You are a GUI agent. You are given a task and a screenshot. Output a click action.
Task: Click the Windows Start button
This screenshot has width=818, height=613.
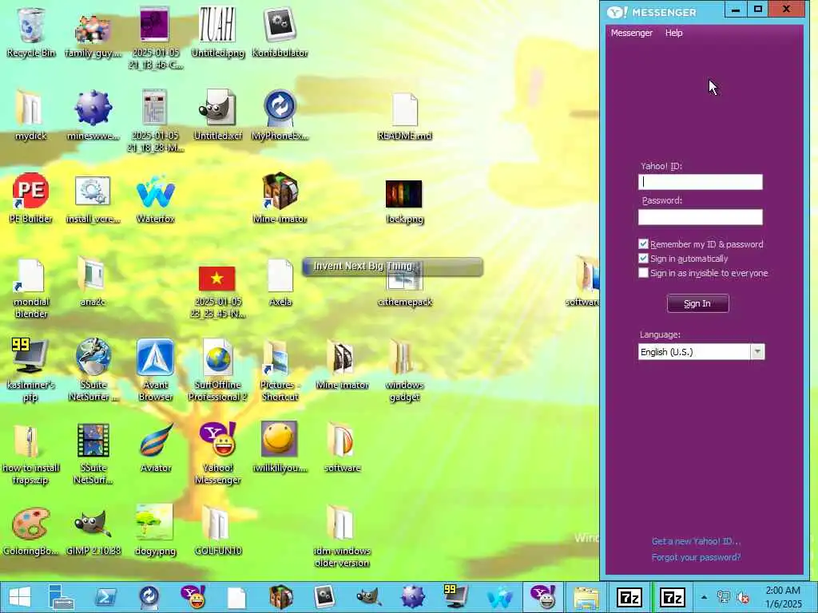point(20,597)
